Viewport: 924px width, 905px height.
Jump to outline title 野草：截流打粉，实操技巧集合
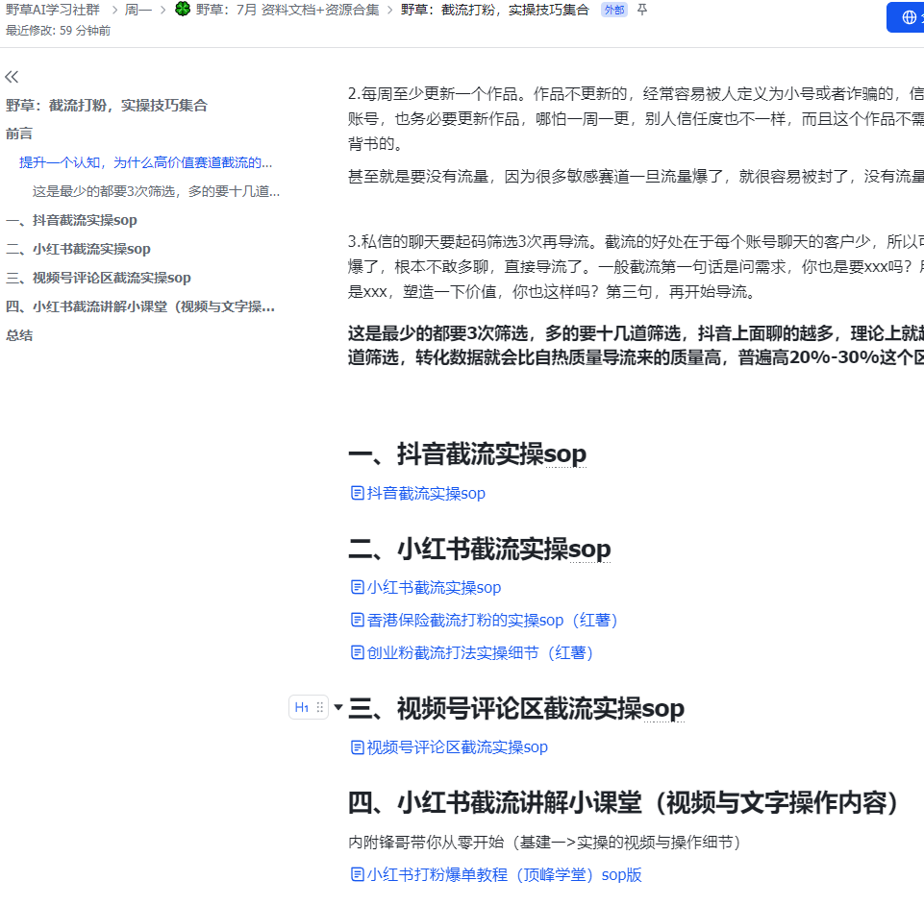[107, 106]
